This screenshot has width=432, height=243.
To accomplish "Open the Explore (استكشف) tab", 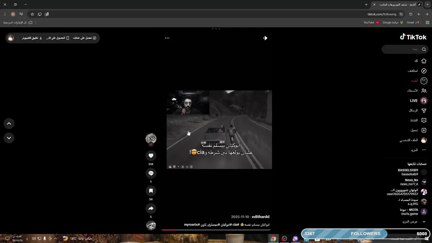I will pyautogui.click(x=417, y=71).
